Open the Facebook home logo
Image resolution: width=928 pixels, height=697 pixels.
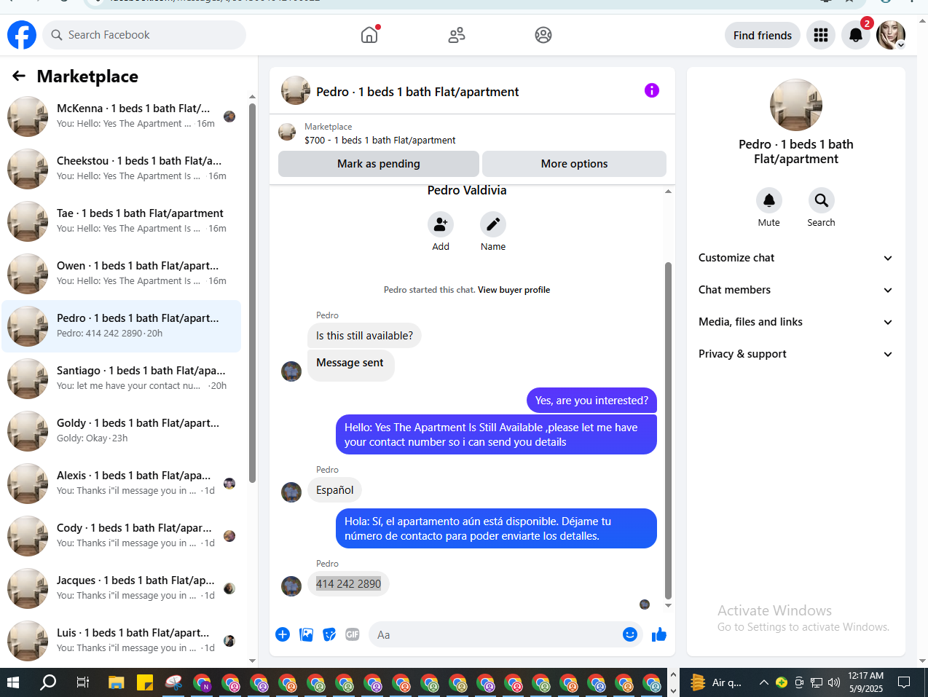pyautogui.click(x=22, y=35)
